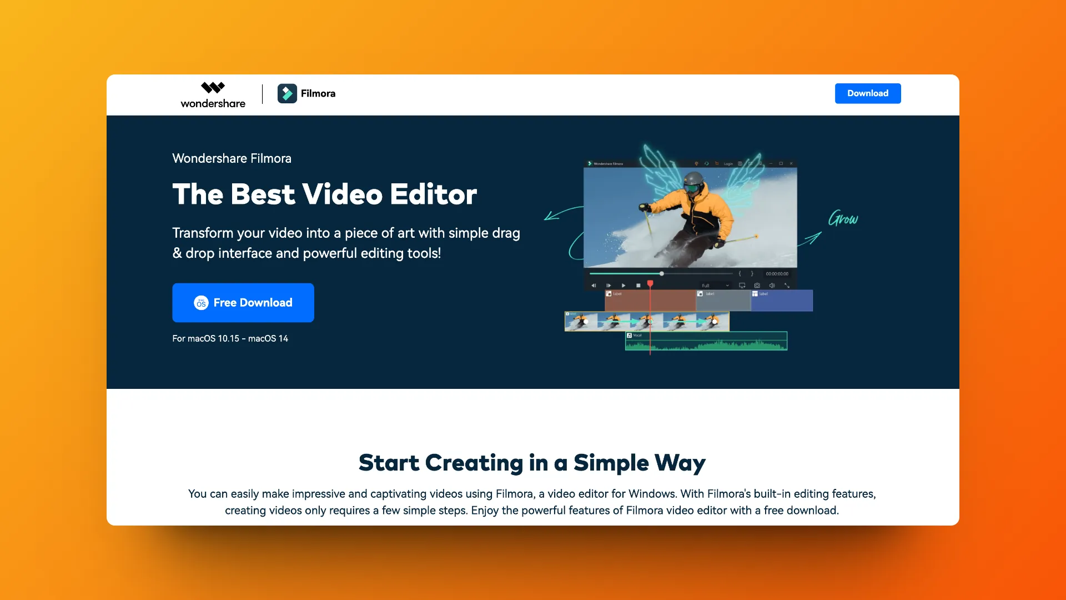This screenshot has width=1066, height=600.
Task: Click the snapshot camera icon in the player
Action: pyautogui.click(x=757, y=286)
